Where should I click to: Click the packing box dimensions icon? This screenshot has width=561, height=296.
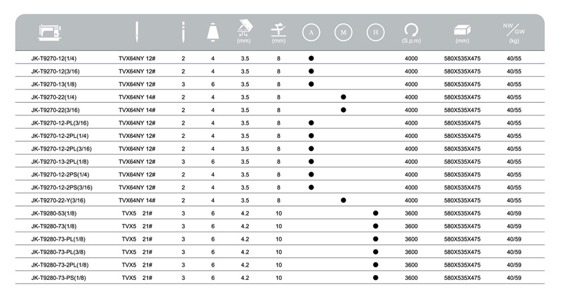pos(462,30)
